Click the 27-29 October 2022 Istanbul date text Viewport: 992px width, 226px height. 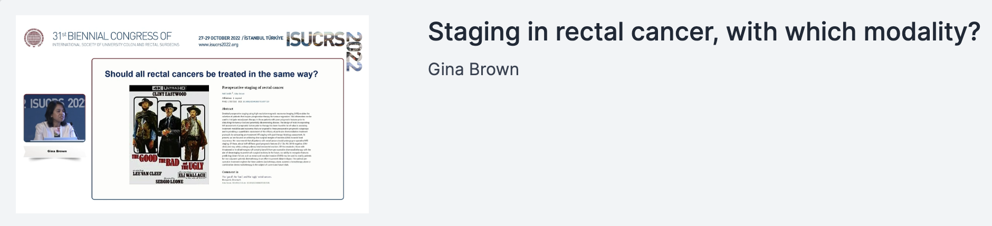pyautogui.click(x=241, y=38)
